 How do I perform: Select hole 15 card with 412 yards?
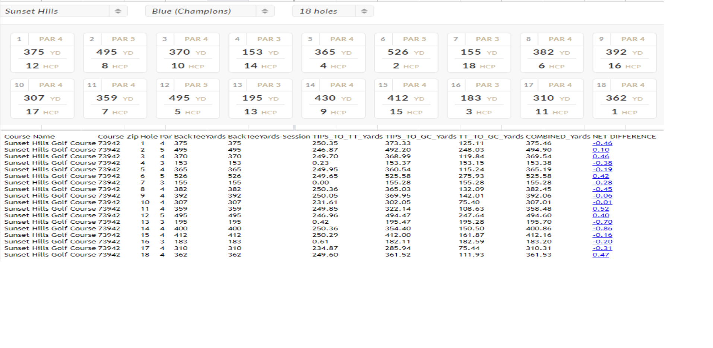[x=406, y=99]
